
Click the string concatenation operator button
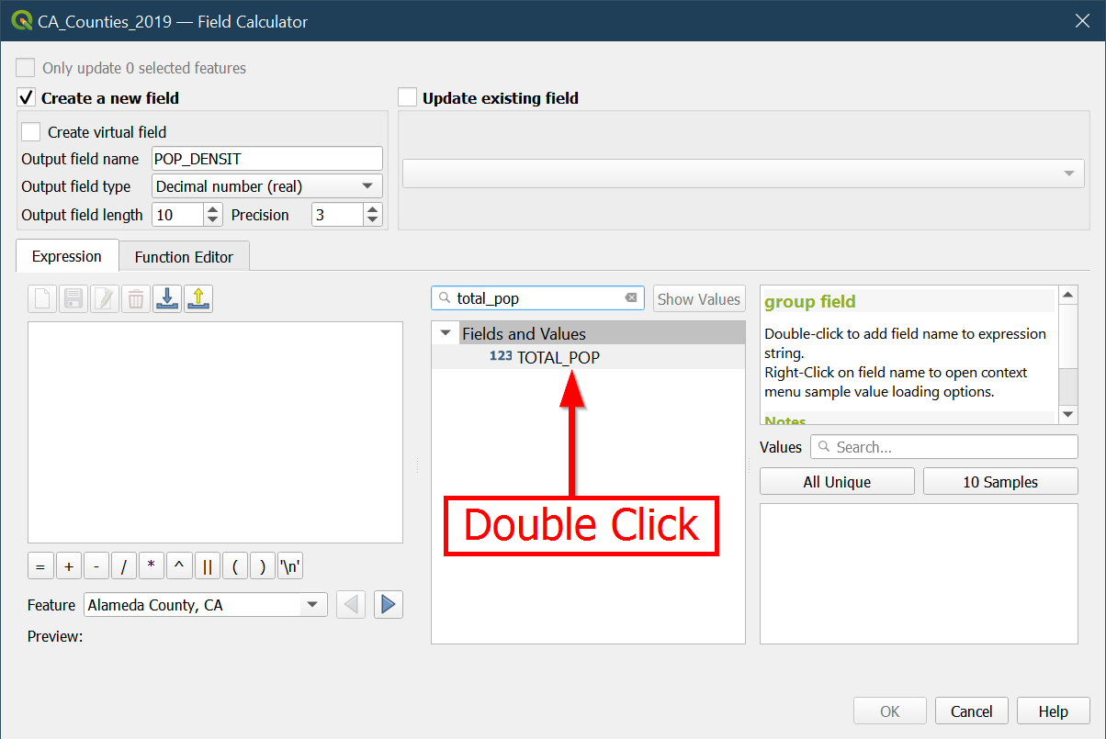click(208, 566)
